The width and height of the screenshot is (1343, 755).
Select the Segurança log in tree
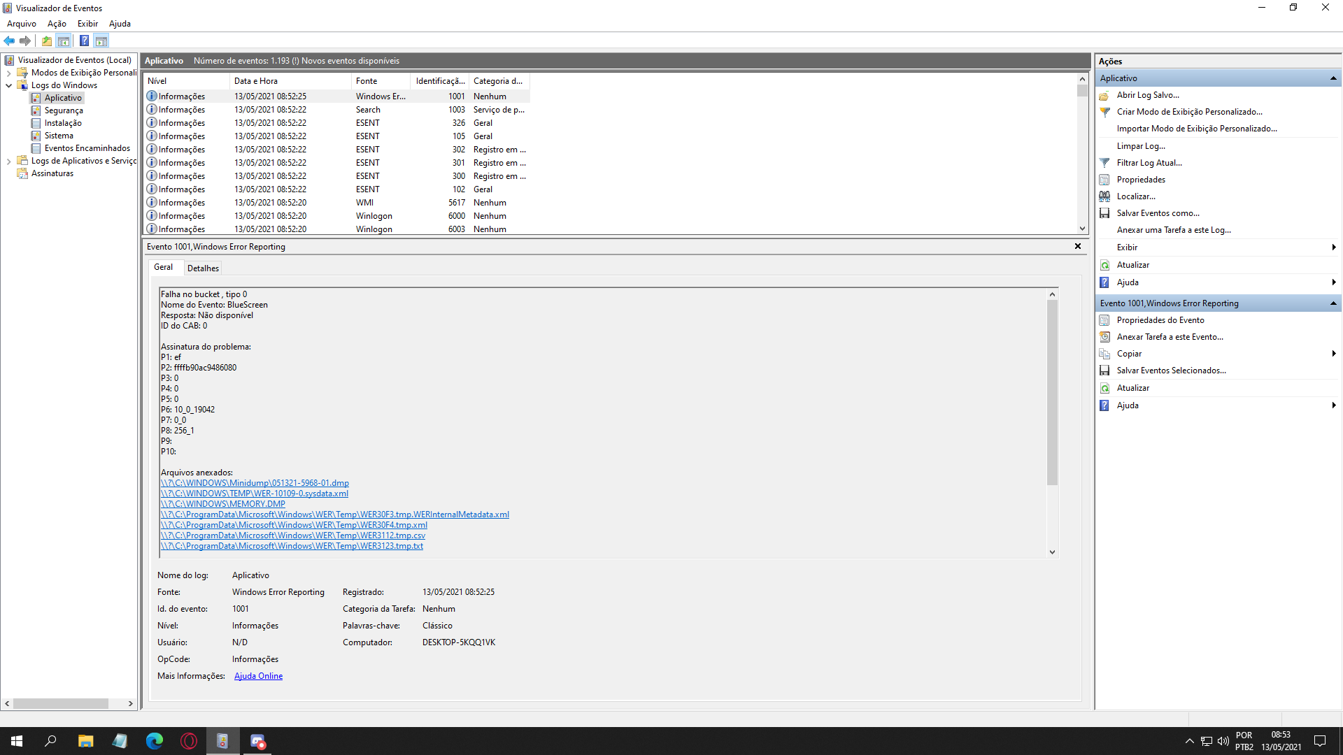[64, 110]
